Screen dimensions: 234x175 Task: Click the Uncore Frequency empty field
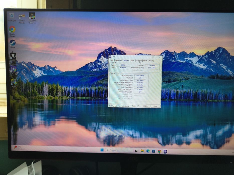coord(152,70)
